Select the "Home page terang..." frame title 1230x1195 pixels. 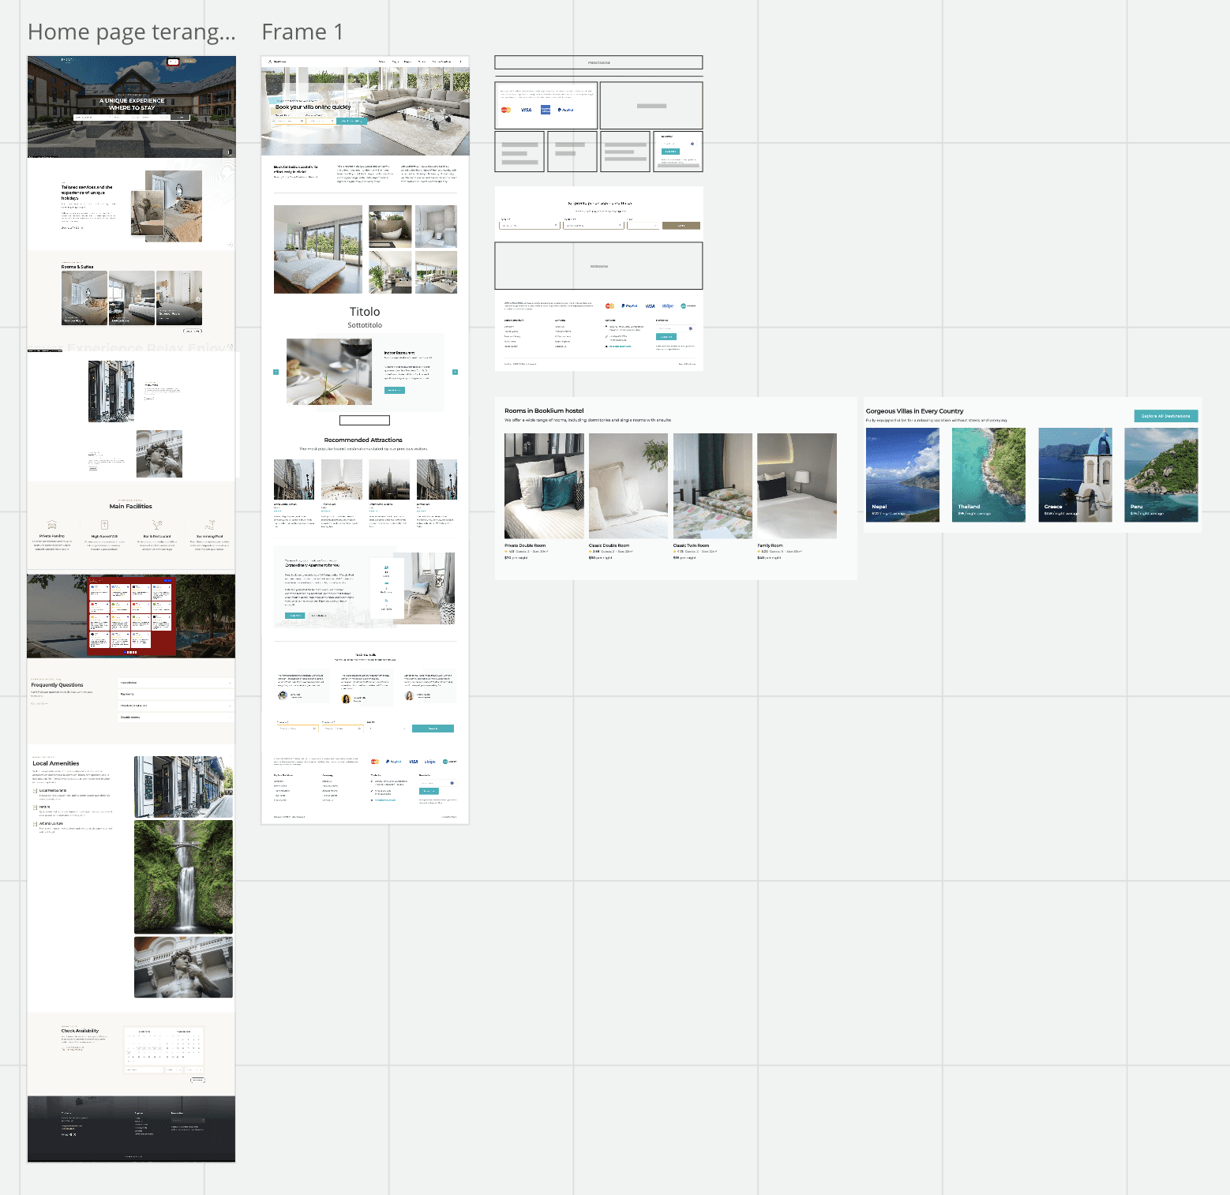click(132, 32)
